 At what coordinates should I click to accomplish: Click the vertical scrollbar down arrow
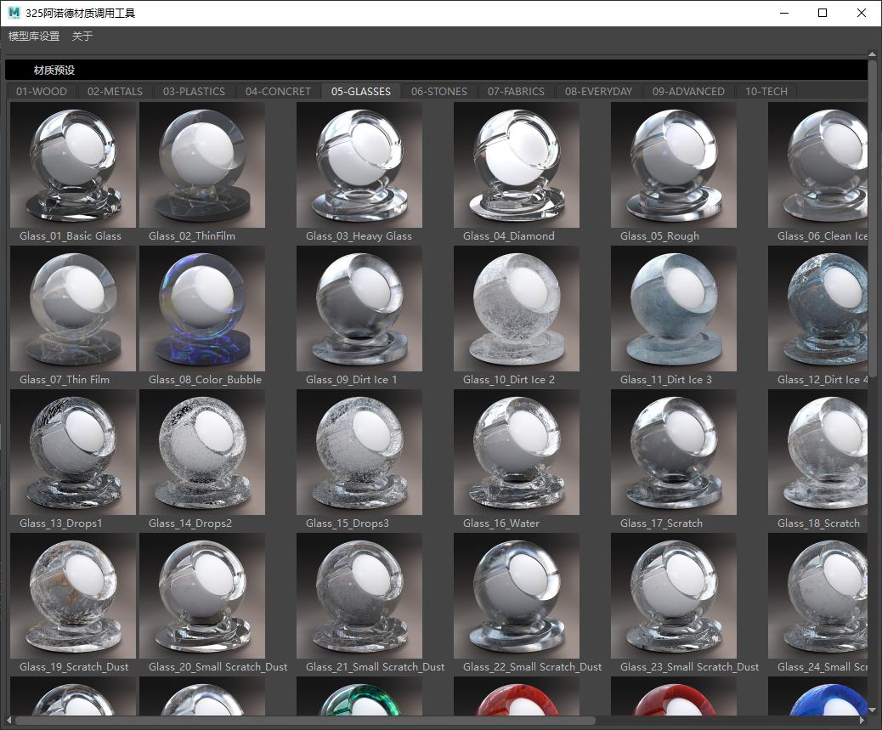click(873, 710)
